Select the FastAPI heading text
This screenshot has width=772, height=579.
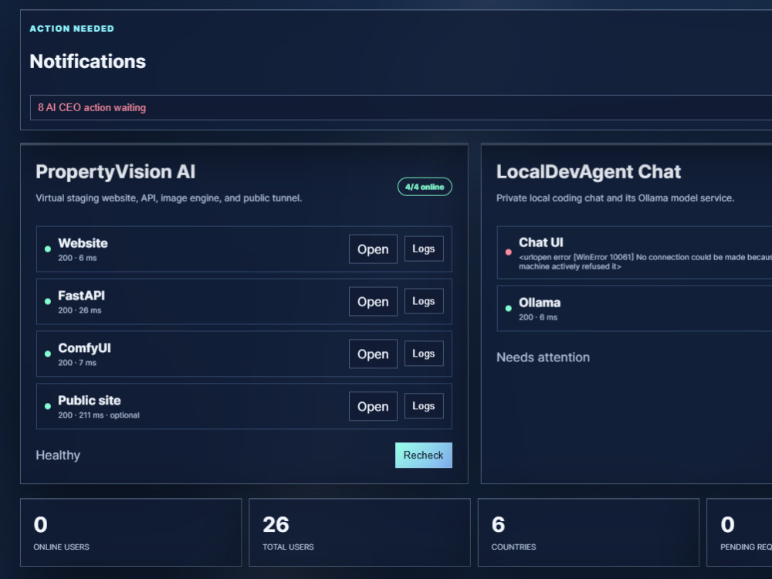point(81,296)
